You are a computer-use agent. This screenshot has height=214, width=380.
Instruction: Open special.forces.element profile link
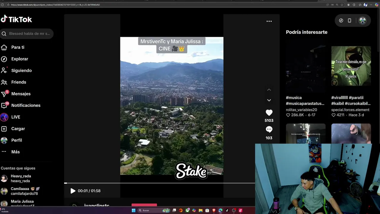[350, 110]
